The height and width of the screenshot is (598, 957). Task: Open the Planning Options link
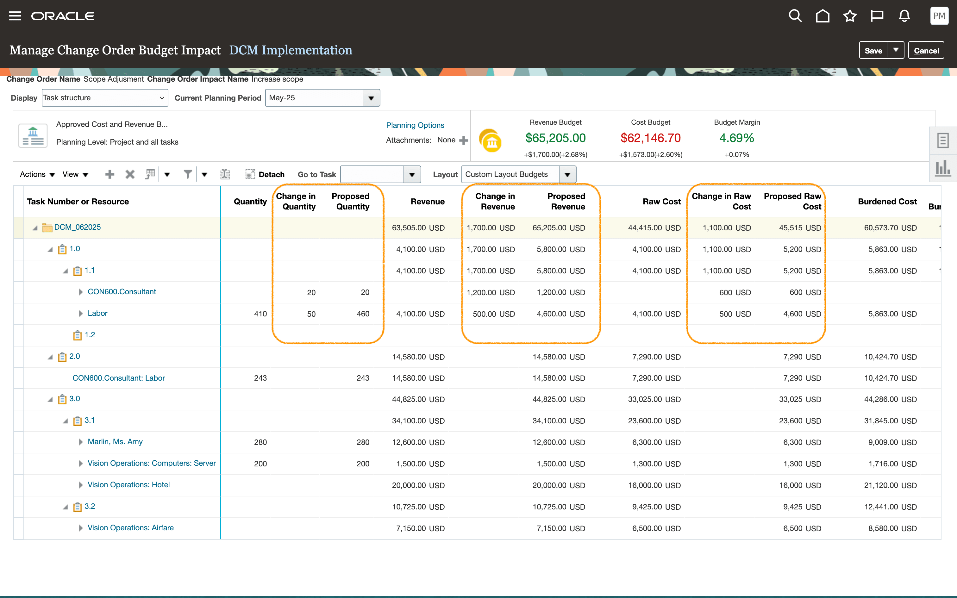point(415,125)
